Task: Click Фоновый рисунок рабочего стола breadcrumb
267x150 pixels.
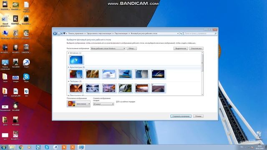Action: coord(144,34)
